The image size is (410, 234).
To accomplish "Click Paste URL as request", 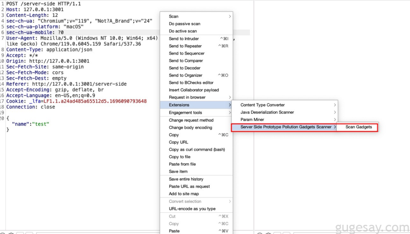I will 189,187.
